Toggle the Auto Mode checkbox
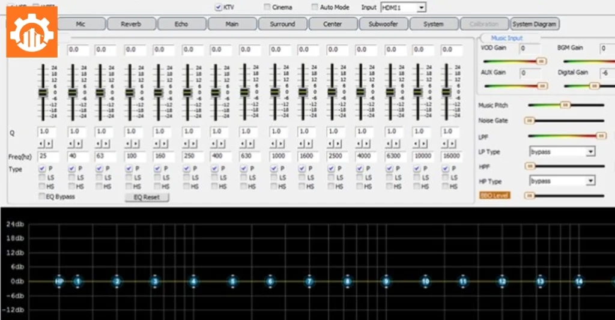 315,7
